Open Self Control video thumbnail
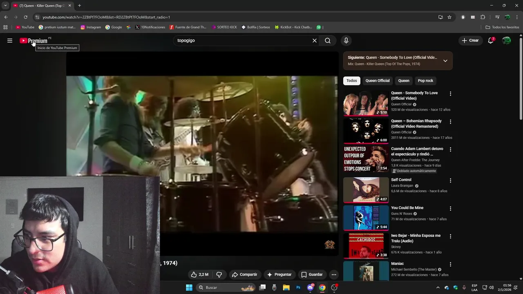The width and height of the screenshot is (523, 294). click(366, 190)
